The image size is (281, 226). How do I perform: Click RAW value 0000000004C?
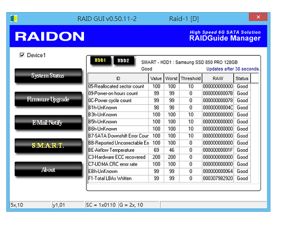(x=218, y=107)
